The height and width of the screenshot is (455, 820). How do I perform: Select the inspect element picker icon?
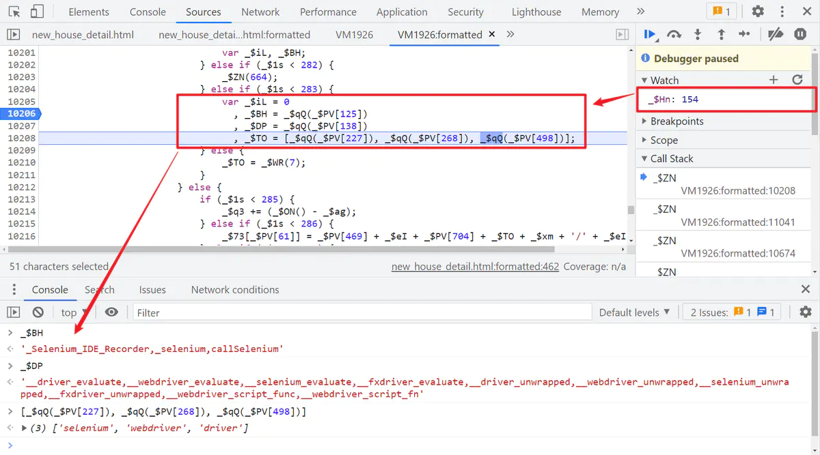(14, 12)
